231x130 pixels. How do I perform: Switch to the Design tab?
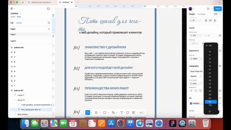tap(192, 14)
